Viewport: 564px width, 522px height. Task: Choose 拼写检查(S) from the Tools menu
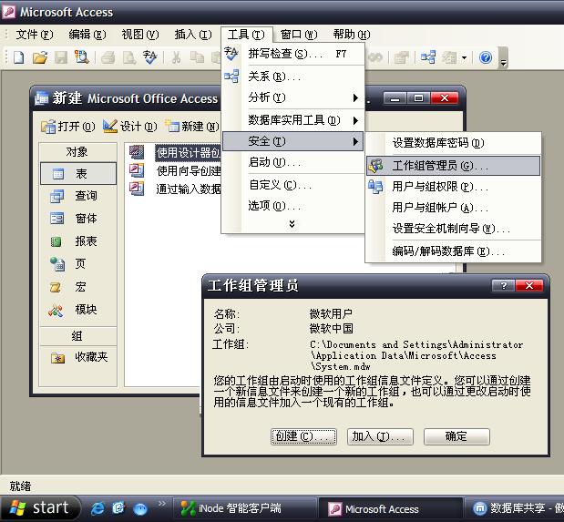point(293,54)
